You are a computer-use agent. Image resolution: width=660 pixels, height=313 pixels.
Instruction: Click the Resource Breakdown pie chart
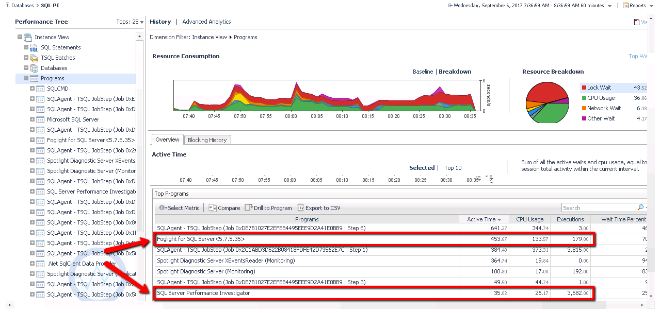(x=548, y=101)
